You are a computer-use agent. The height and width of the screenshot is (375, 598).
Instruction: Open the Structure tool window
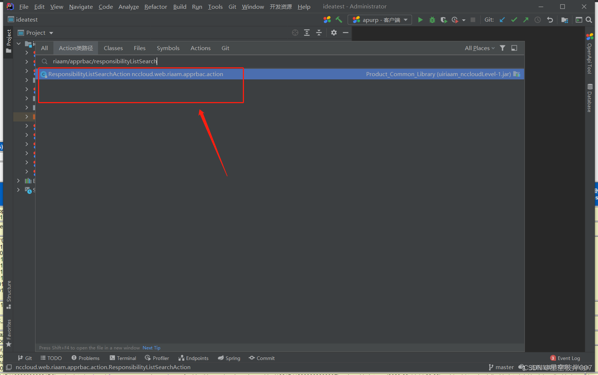9,295
